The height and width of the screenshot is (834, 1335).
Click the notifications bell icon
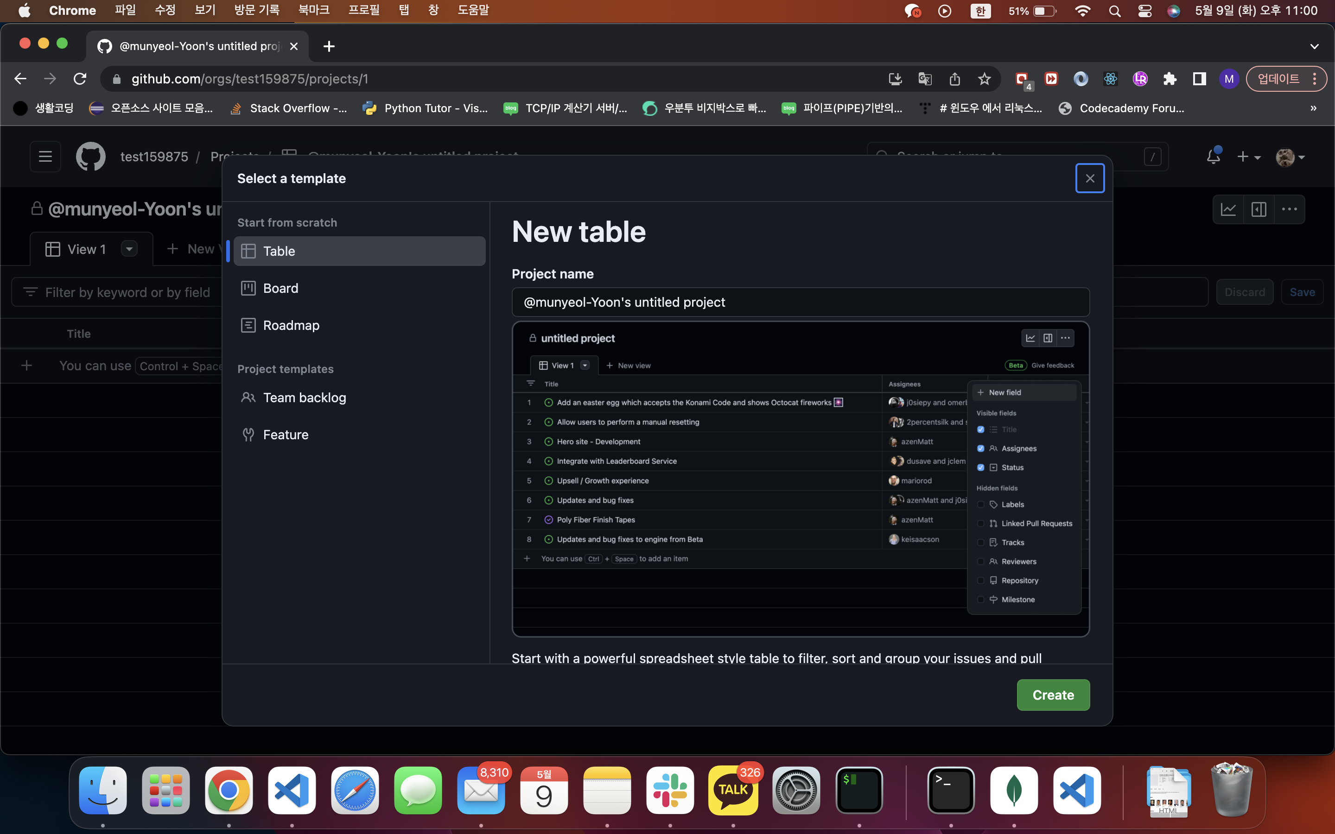1213,157
